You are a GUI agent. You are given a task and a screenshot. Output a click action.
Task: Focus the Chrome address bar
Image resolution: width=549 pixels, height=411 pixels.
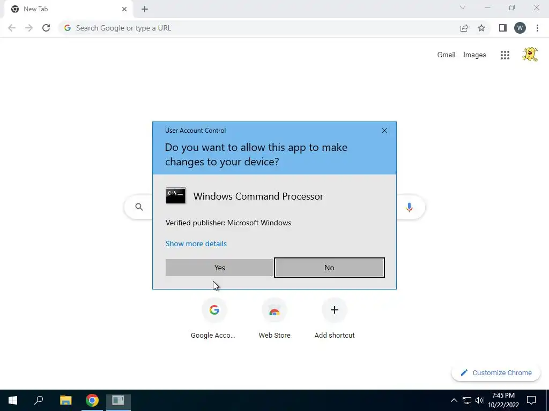pyautogui.click(x=259, y=28)
